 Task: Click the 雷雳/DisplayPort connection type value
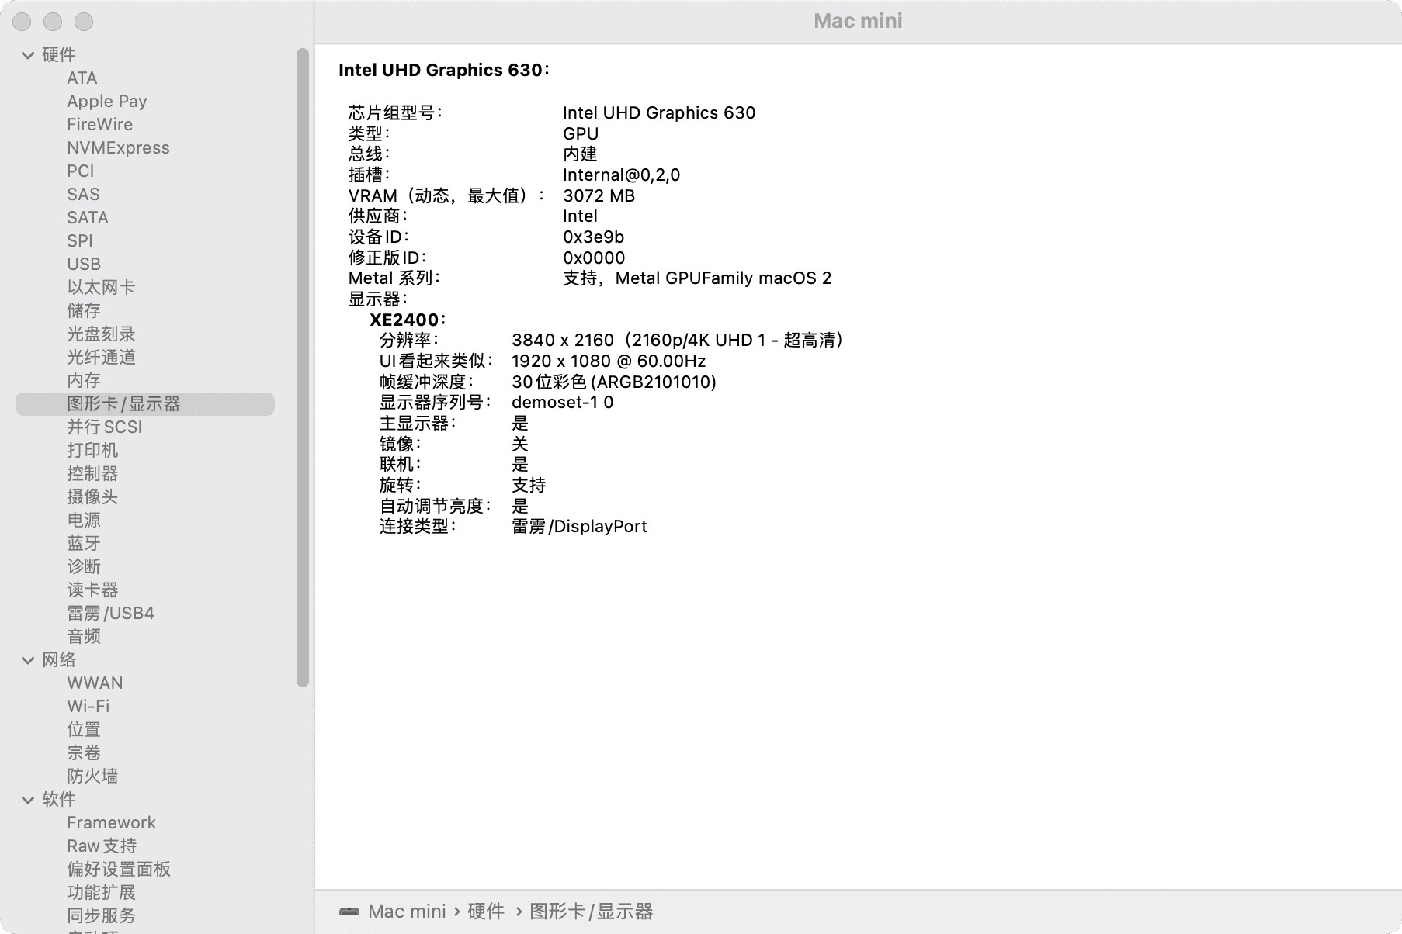pos(579,527)
